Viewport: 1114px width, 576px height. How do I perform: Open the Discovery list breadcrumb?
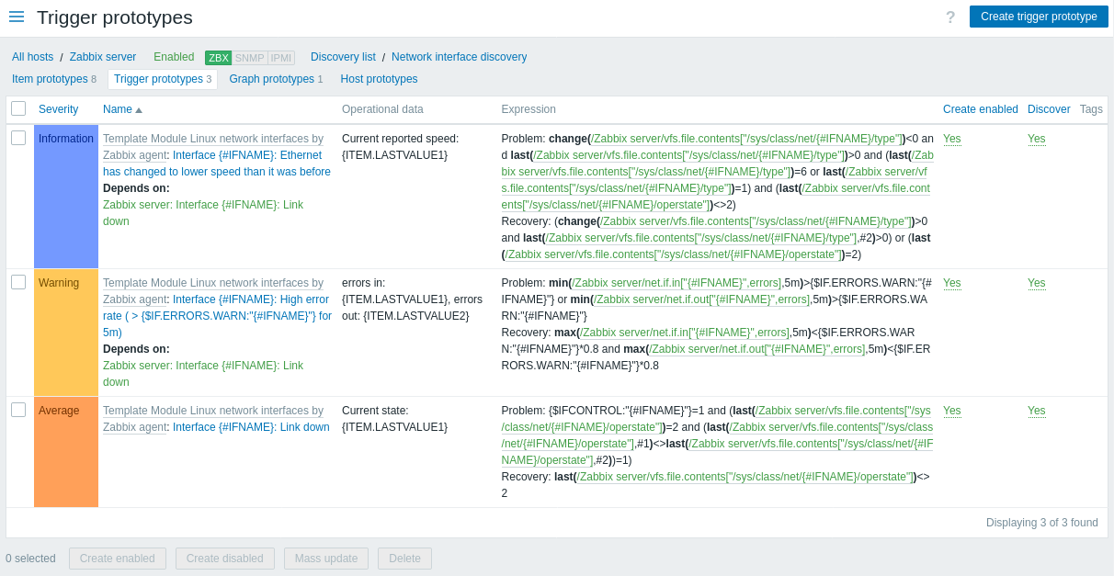coord(343,57)
